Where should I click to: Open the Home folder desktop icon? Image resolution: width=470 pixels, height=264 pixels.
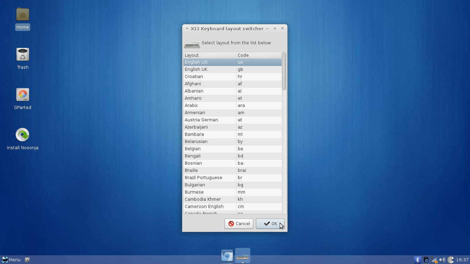[x=23, y=15]
